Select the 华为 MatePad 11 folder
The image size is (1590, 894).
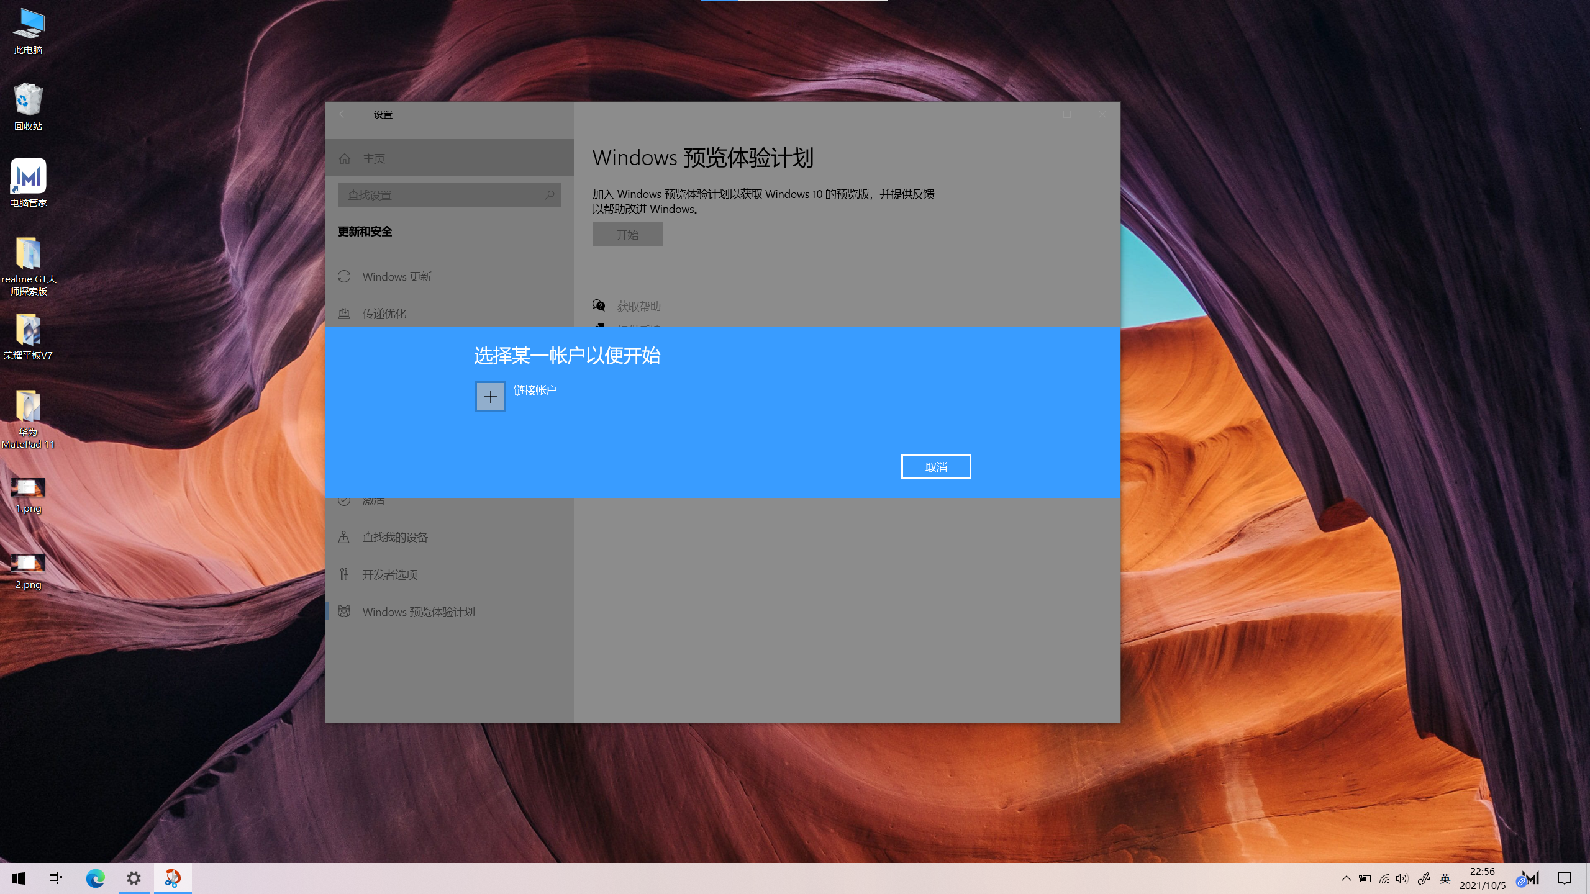pyautogui.click(x=29, y=419)
